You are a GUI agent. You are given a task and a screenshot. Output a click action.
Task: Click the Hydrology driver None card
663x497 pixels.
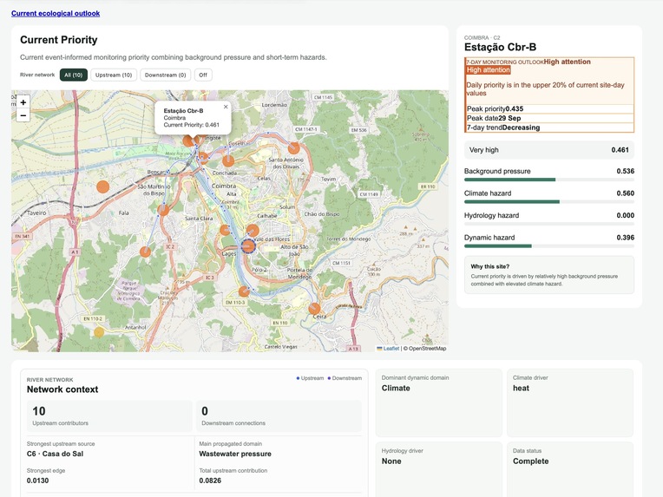pyautogui.click(x=439, y=469)
